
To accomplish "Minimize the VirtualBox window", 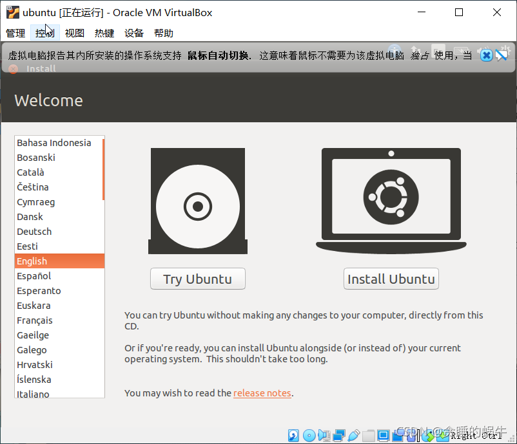I will coord(422,12).
